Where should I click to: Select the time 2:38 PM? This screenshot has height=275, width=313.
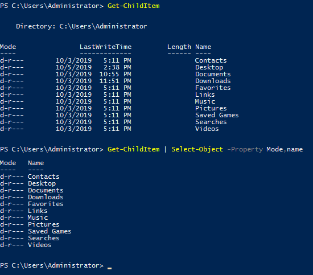tap(117, 67)
